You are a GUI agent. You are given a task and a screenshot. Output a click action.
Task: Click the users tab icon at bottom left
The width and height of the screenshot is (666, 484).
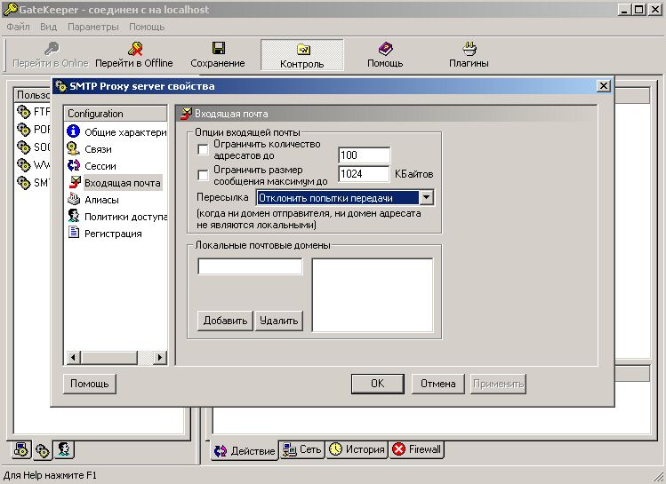tap(65, 449)
